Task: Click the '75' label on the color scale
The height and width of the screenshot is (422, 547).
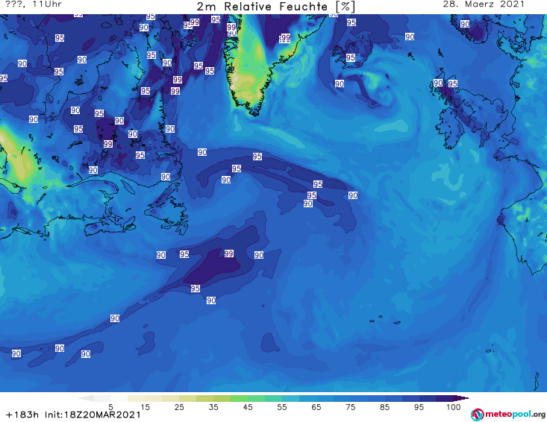Action: click(350, 407)
